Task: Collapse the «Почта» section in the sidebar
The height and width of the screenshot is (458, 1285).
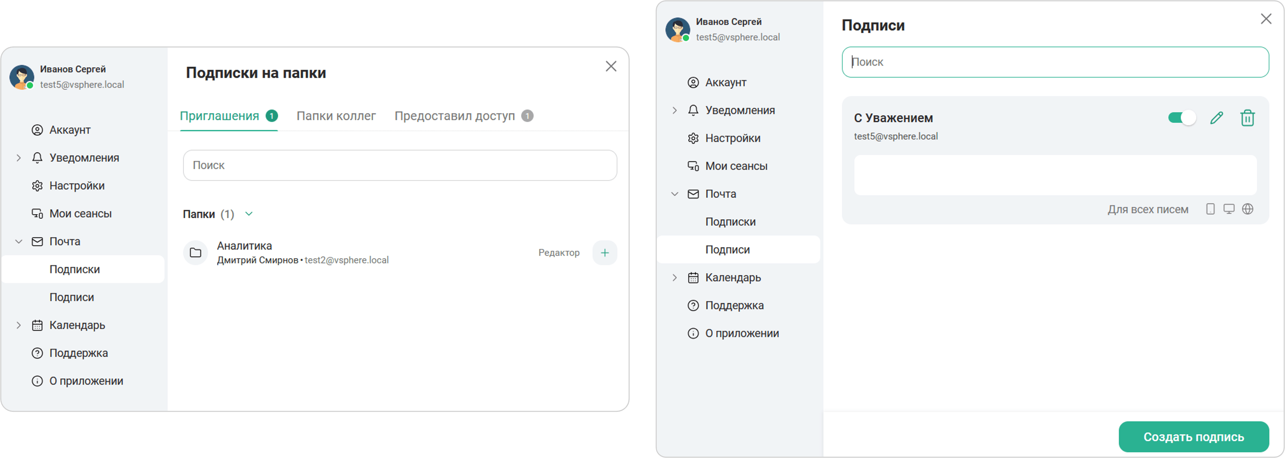Action: coord(675,194)
